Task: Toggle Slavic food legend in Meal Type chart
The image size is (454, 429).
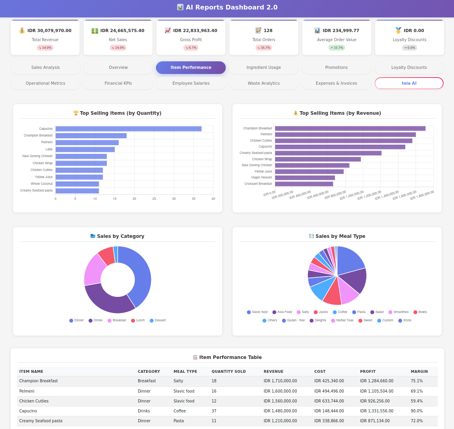Action: [x=257, y=312]
